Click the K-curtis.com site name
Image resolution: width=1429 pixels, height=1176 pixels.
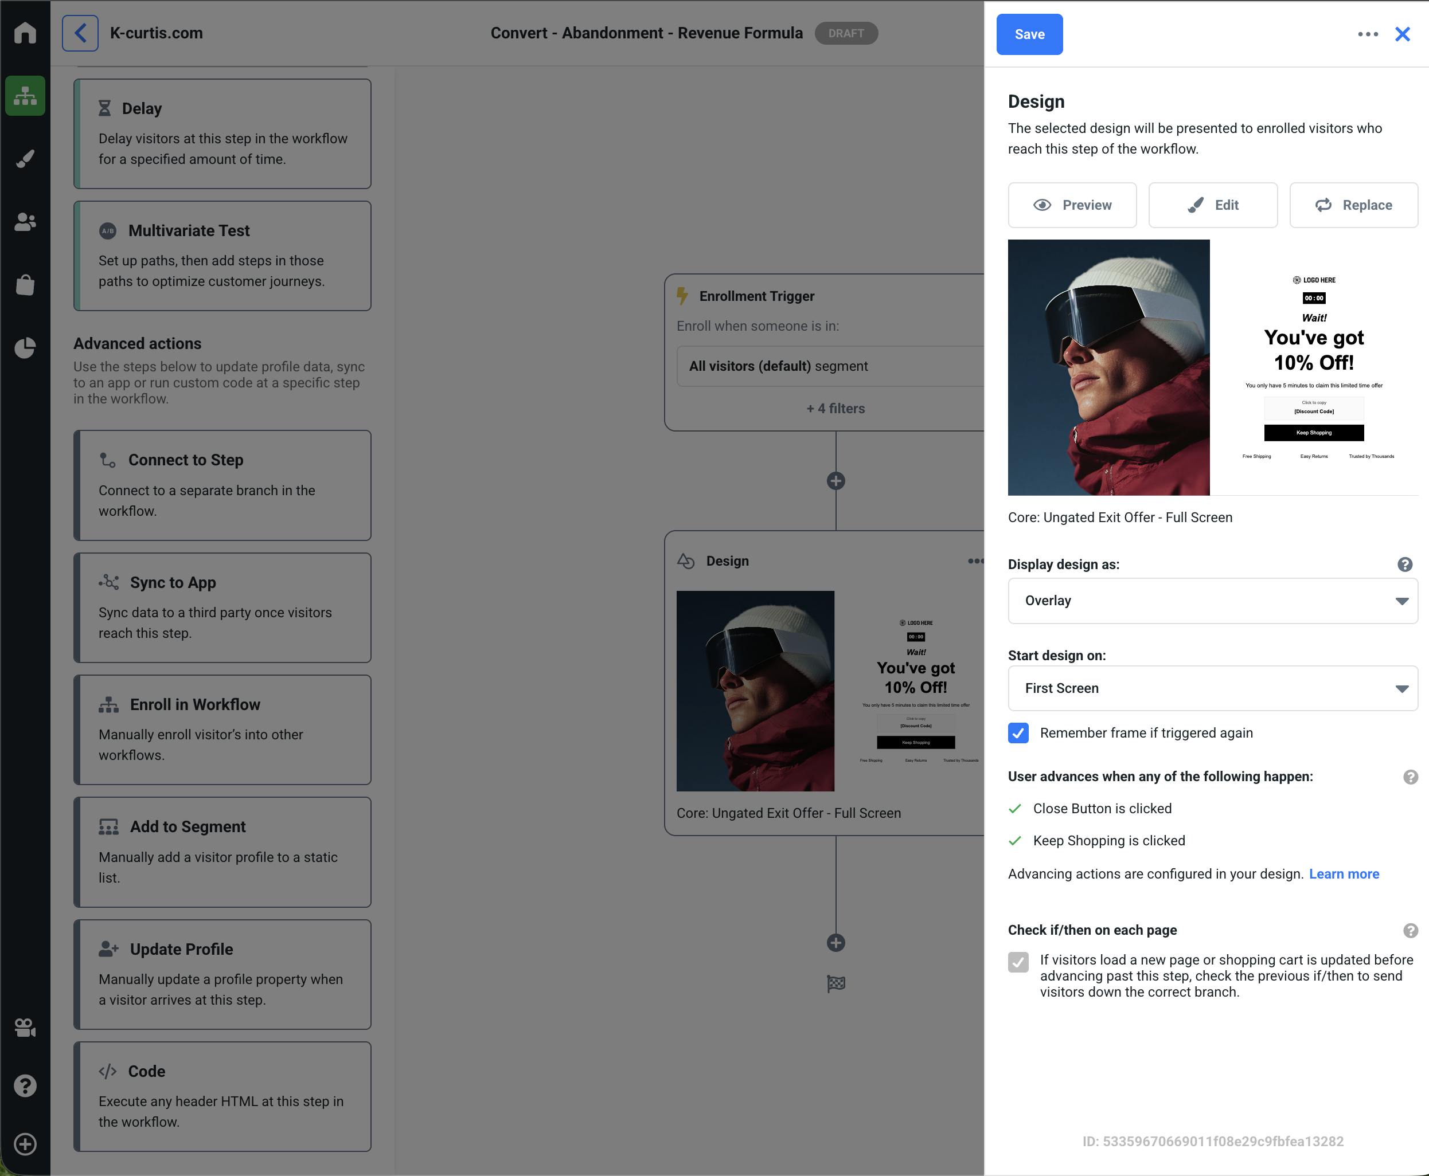tap(156, 33)
